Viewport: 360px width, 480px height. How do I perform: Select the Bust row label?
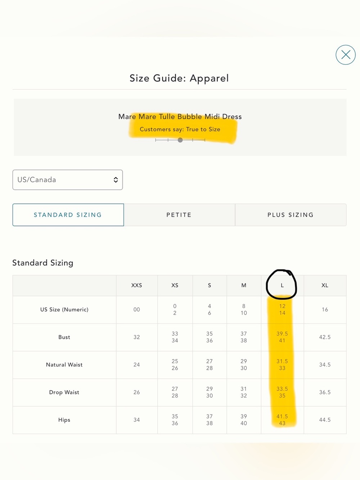(64, 337)
